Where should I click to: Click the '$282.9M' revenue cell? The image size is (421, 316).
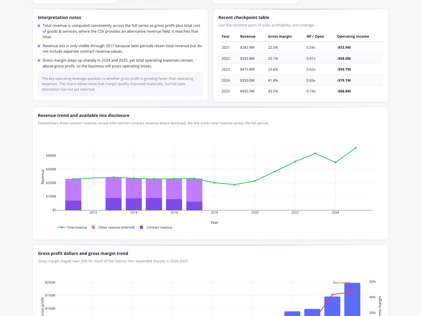tap(247, 47)
